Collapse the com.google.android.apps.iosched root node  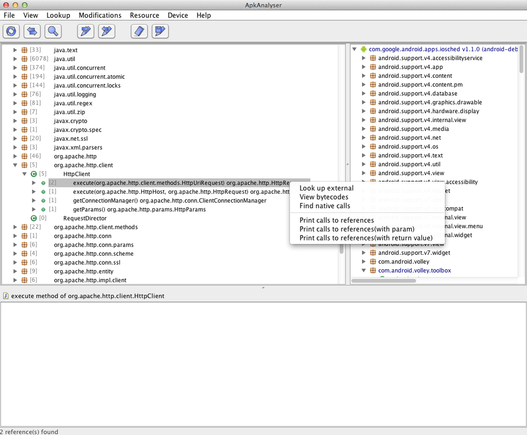[x=354, y=49]
